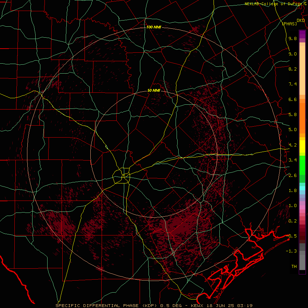The height and width of the screenshot is (308, 308).
Task: Pick the large peach band on the color scale
Action: pos(302,70)
